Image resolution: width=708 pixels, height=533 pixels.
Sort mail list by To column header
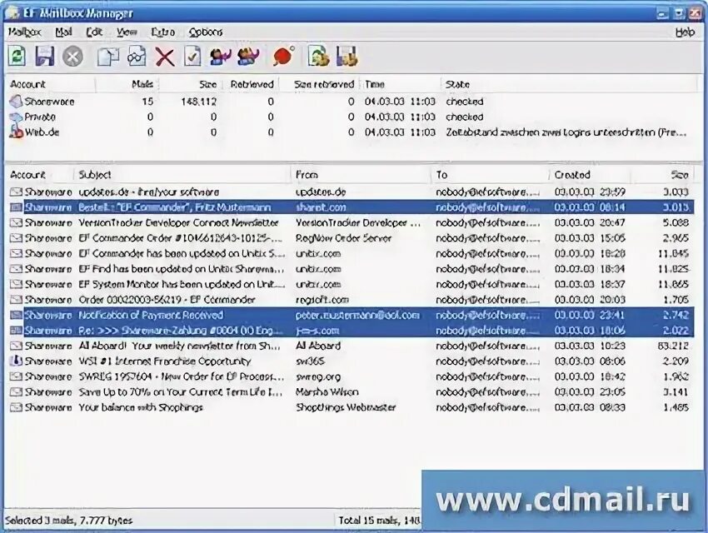pos(490,175)
